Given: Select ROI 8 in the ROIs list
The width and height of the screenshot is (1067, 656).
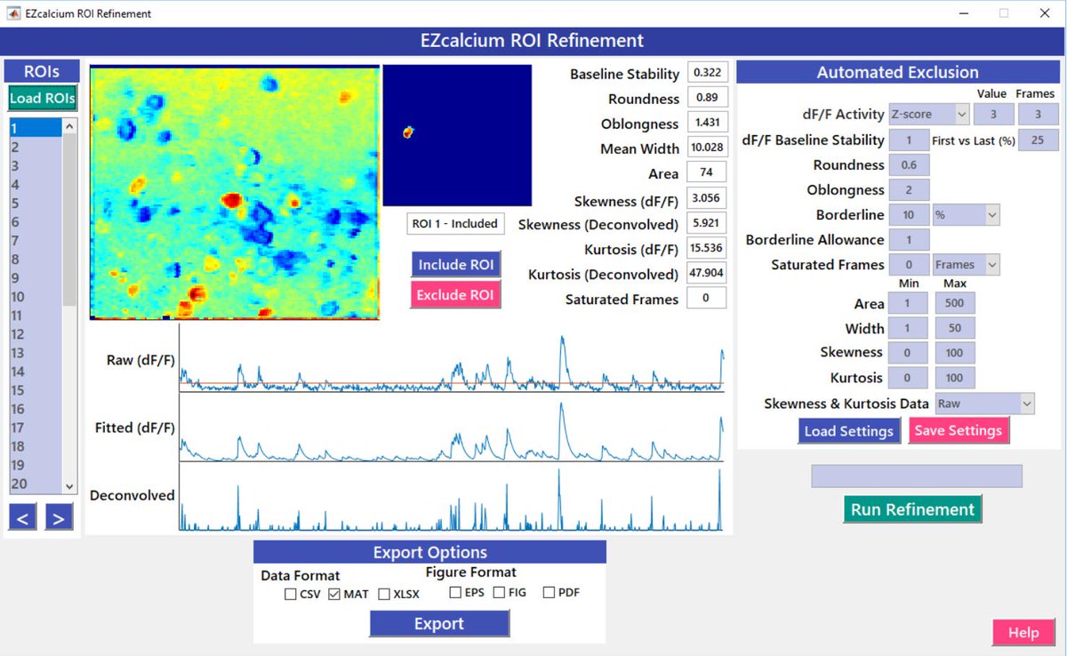Looking at the screenshot, I should [x=36, y=259].
